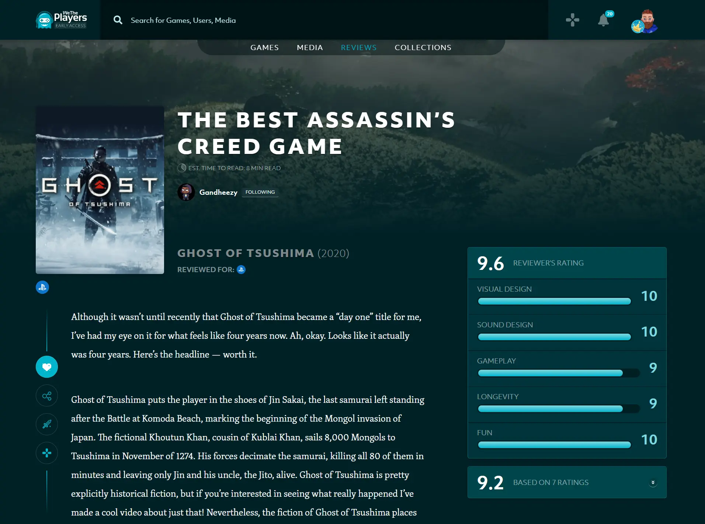This screenshot has height=524, width=705.
Task: Open Gandheezy's profile name link
Action: pyautogui.click(x=218, y=192)
